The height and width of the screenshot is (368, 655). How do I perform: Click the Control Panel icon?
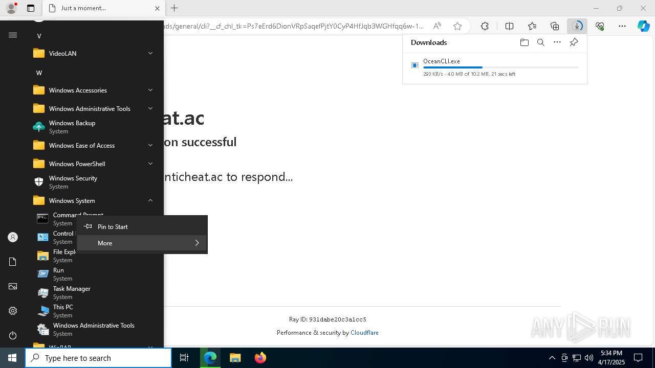point(43,237)
